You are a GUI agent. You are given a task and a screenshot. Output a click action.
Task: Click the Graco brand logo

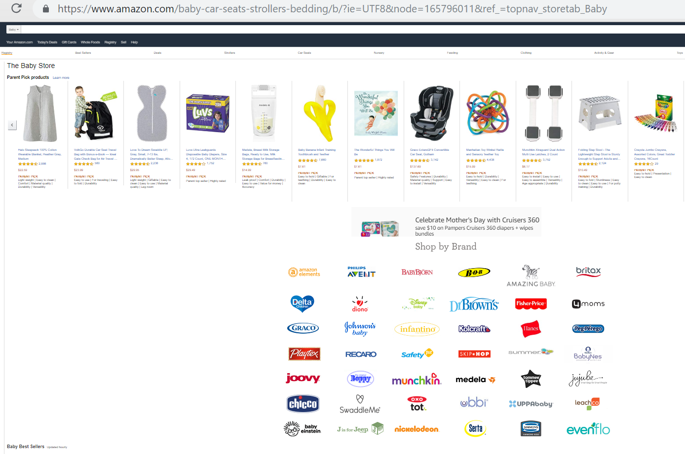coord(303,328)
